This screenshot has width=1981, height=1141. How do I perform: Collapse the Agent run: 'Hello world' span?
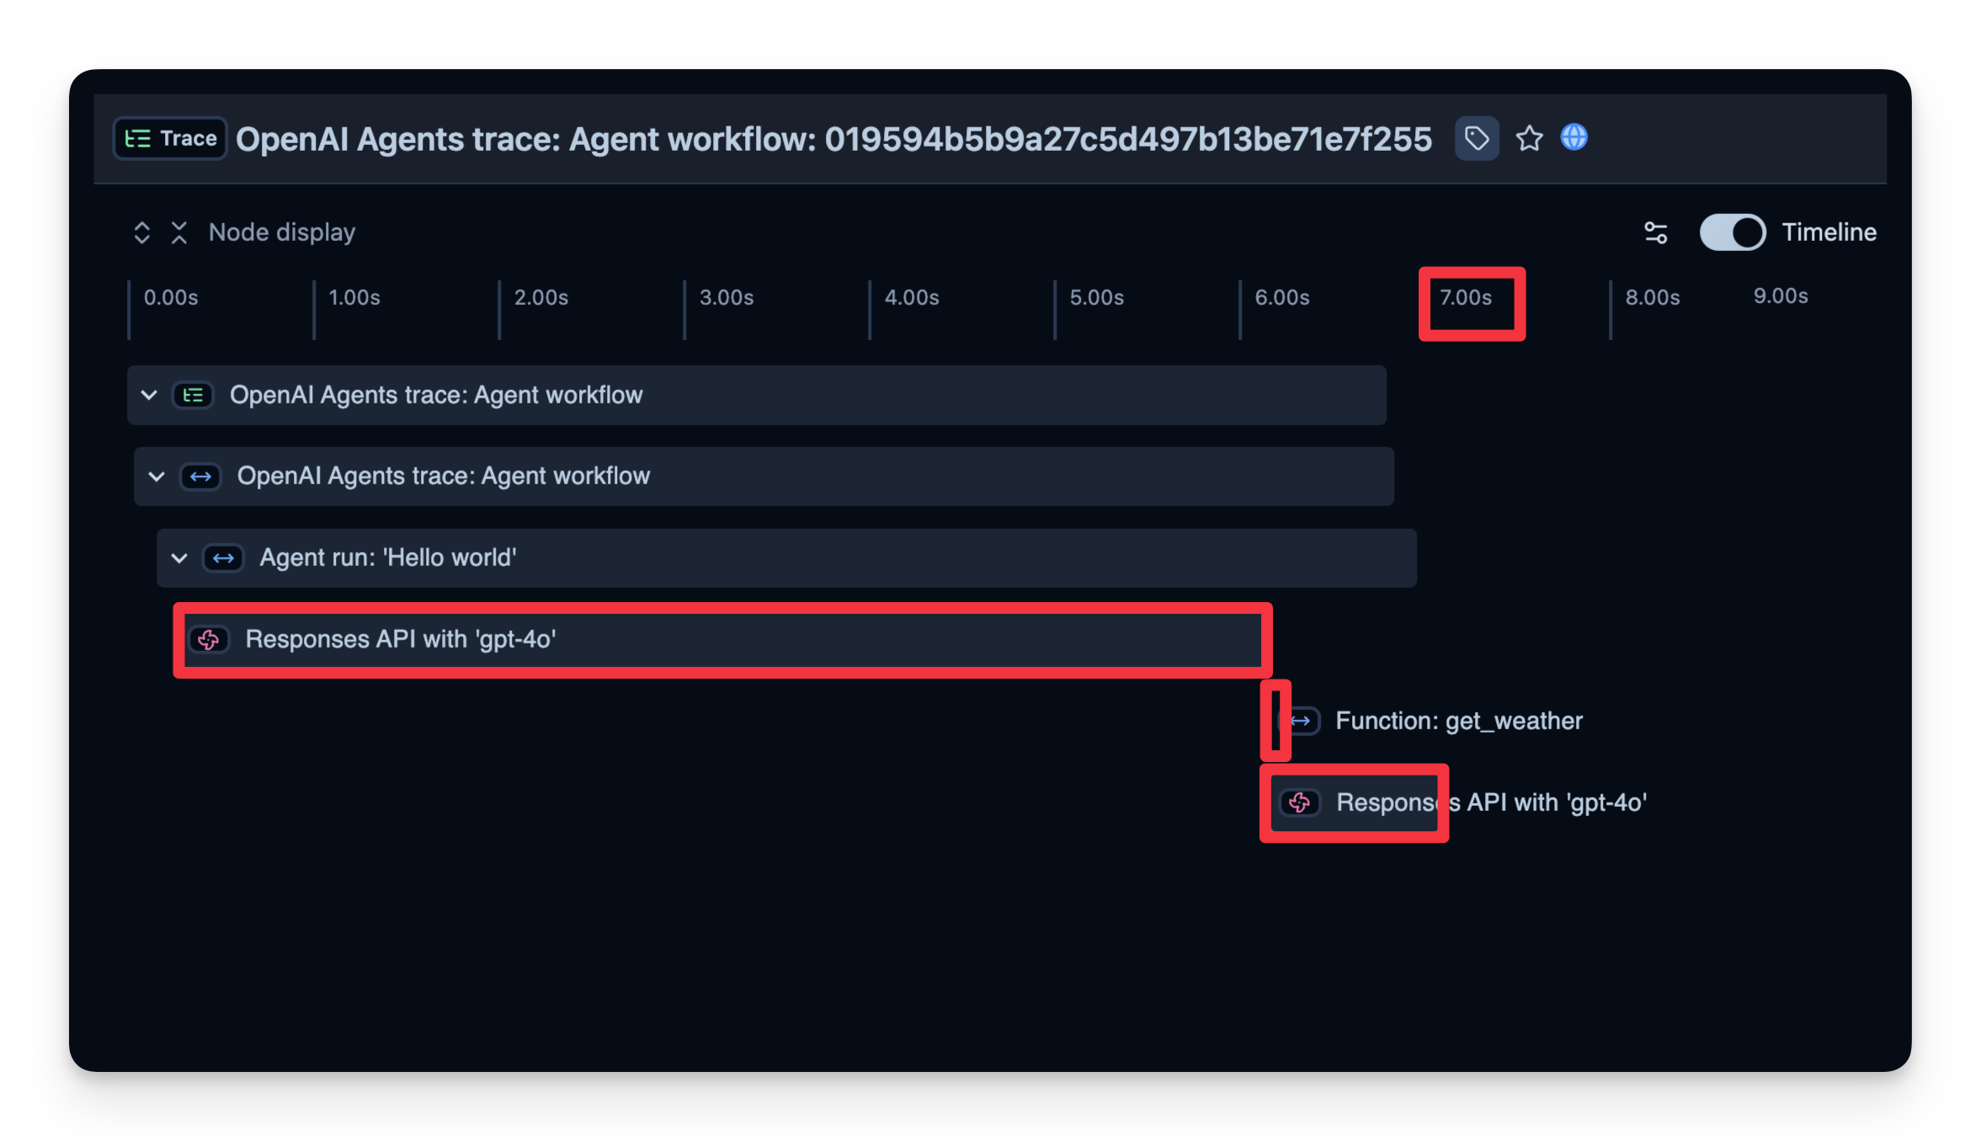(178, 557)
